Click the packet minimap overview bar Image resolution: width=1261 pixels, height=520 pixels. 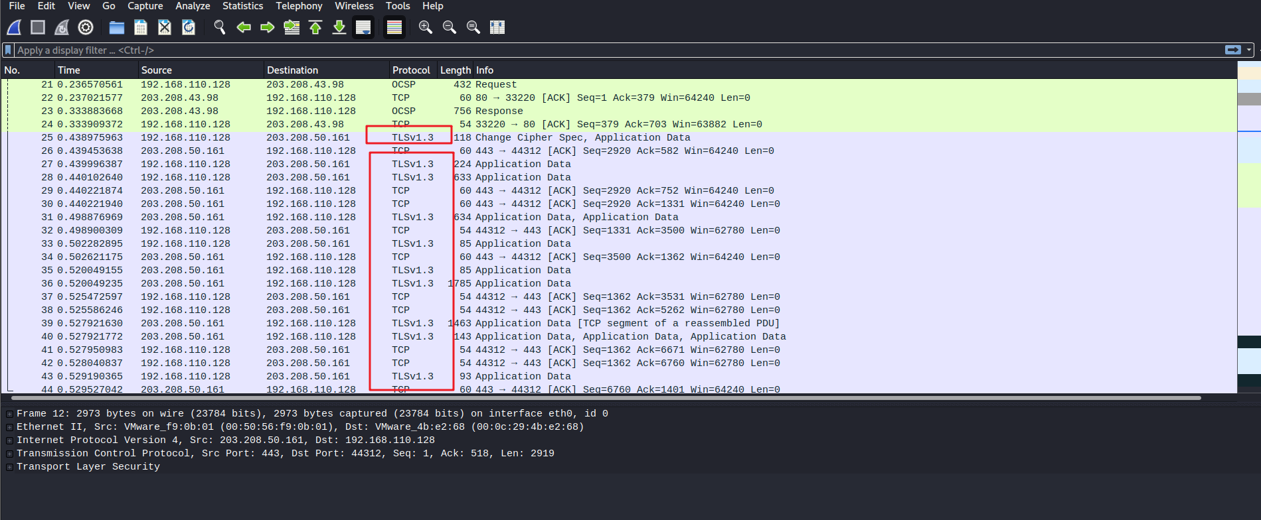point(1249,226)
